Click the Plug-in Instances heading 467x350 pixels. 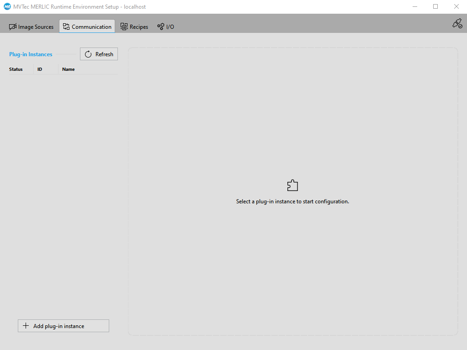pyautogui.click(x=31, y=54)
